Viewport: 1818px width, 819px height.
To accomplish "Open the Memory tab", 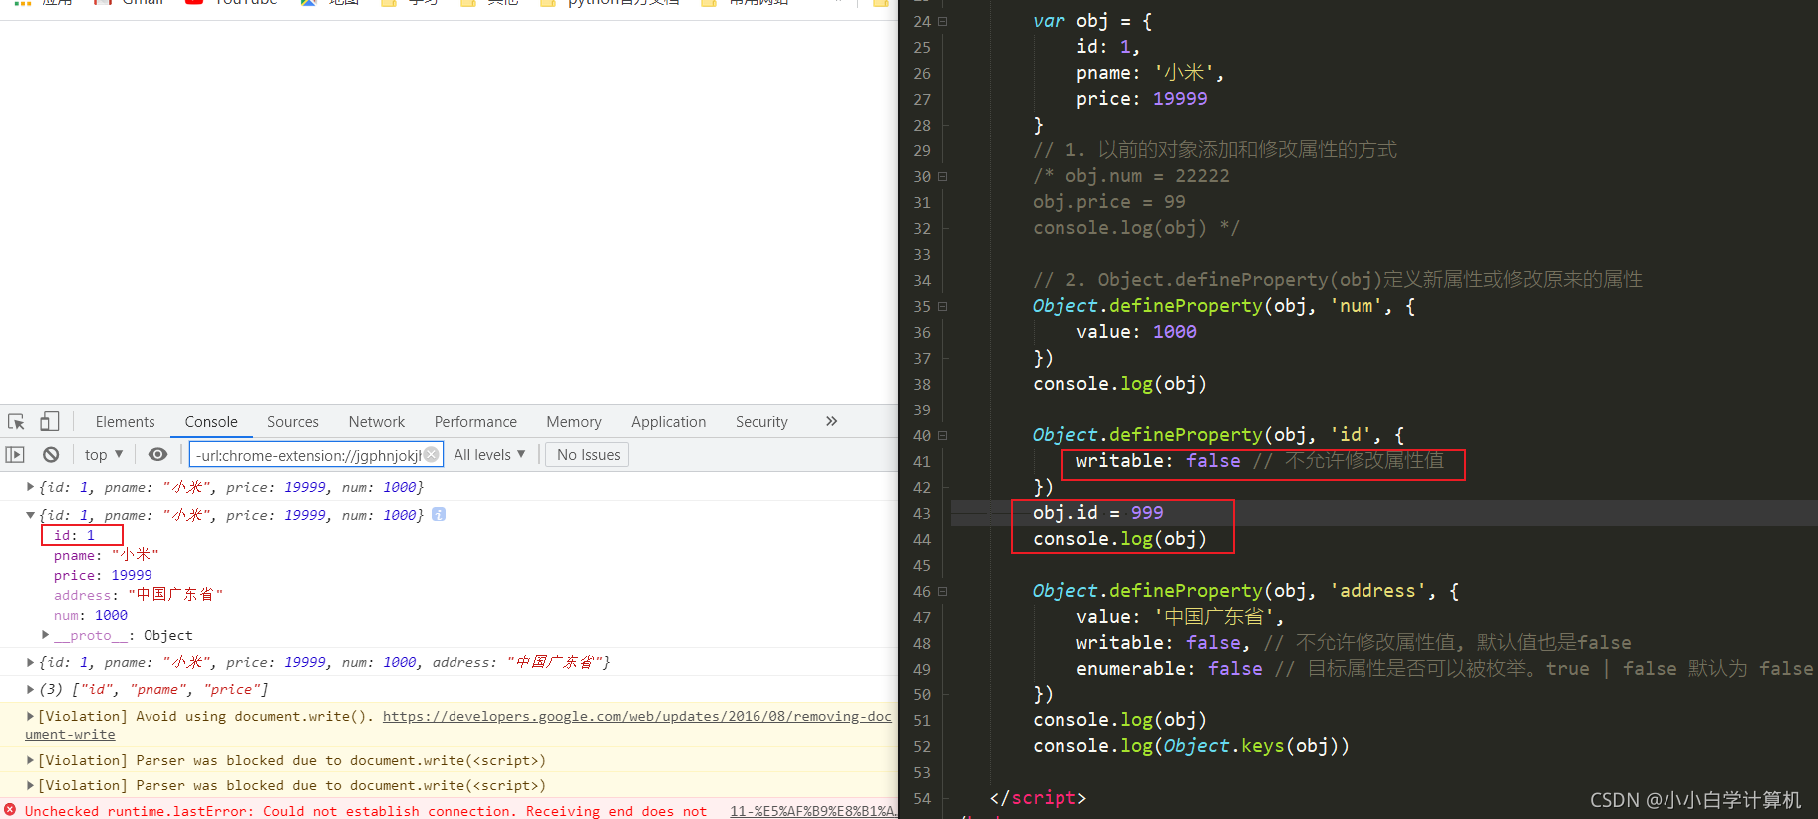I will 574,422.
